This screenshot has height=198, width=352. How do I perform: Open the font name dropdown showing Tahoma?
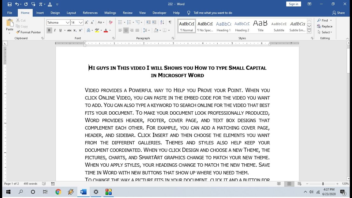[x=68, y=23]
